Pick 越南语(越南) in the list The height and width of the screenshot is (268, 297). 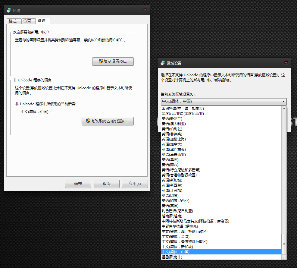[172, 216]
